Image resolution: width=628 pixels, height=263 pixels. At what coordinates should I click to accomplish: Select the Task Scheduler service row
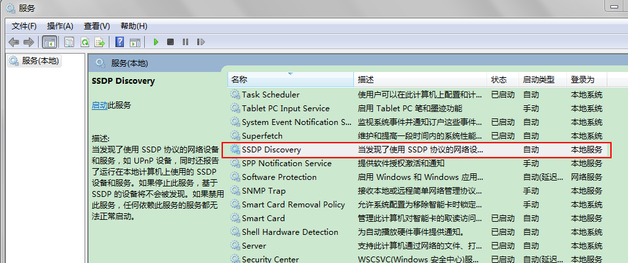pyautogui.click(x=416, y=95)
